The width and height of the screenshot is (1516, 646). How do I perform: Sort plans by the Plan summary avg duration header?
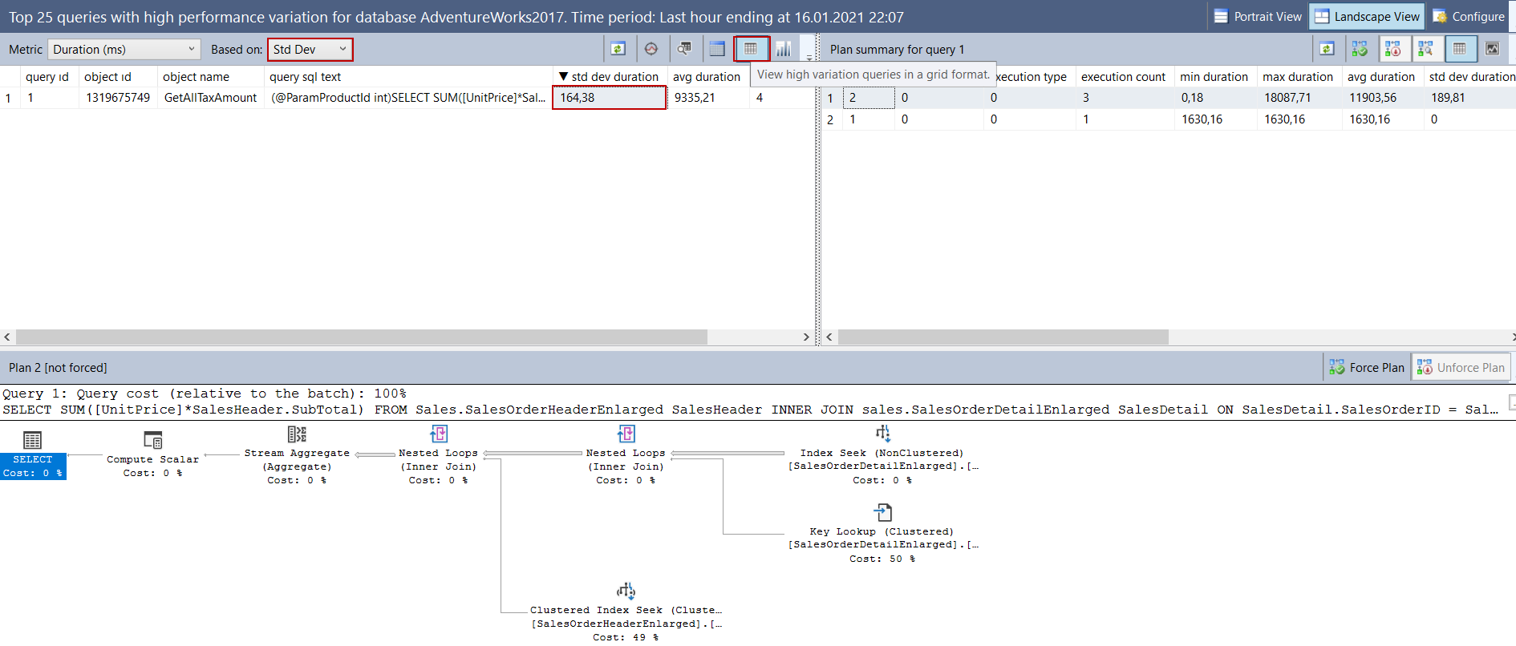click(1381, 77)
